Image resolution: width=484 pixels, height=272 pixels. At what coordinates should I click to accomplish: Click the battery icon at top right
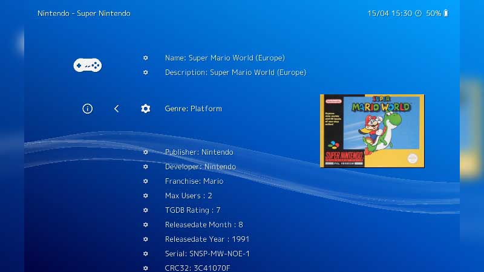point(446,13)
